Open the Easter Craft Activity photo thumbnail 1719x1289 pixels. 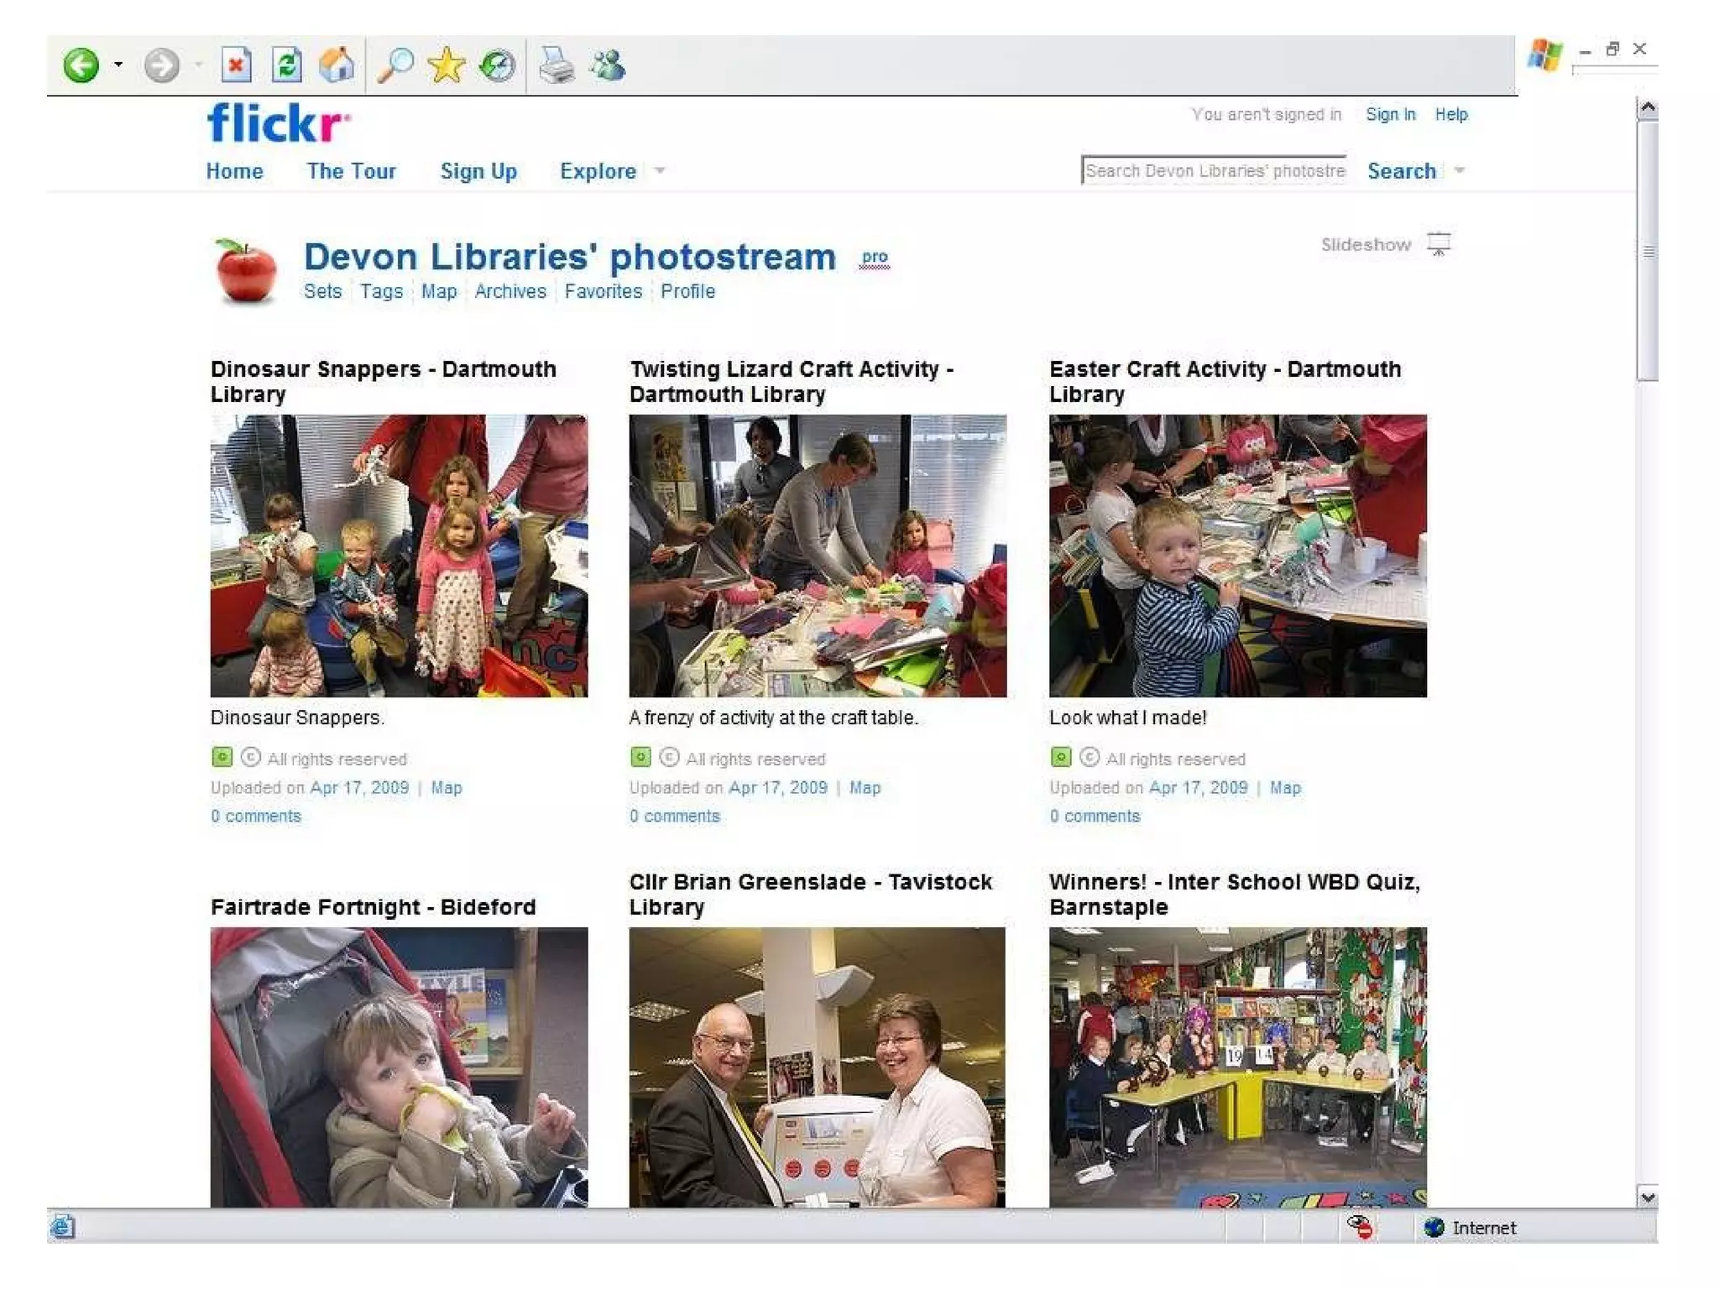[1237, 556]
